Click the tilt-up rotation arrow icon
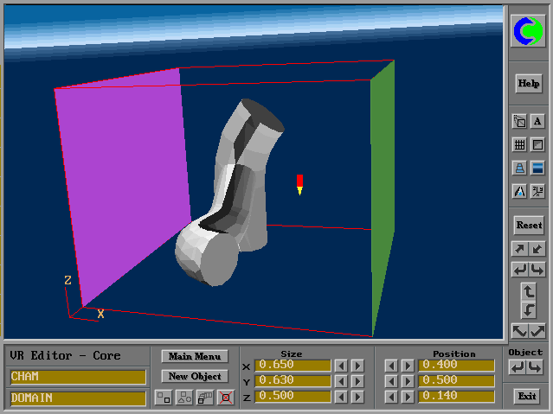553x414 pixels. (x=529, y=291)
